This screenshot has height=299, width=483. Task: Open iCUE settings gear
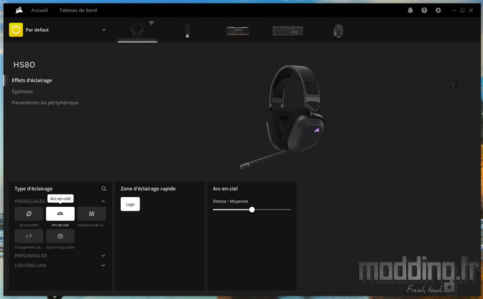(x=438, y=10)
